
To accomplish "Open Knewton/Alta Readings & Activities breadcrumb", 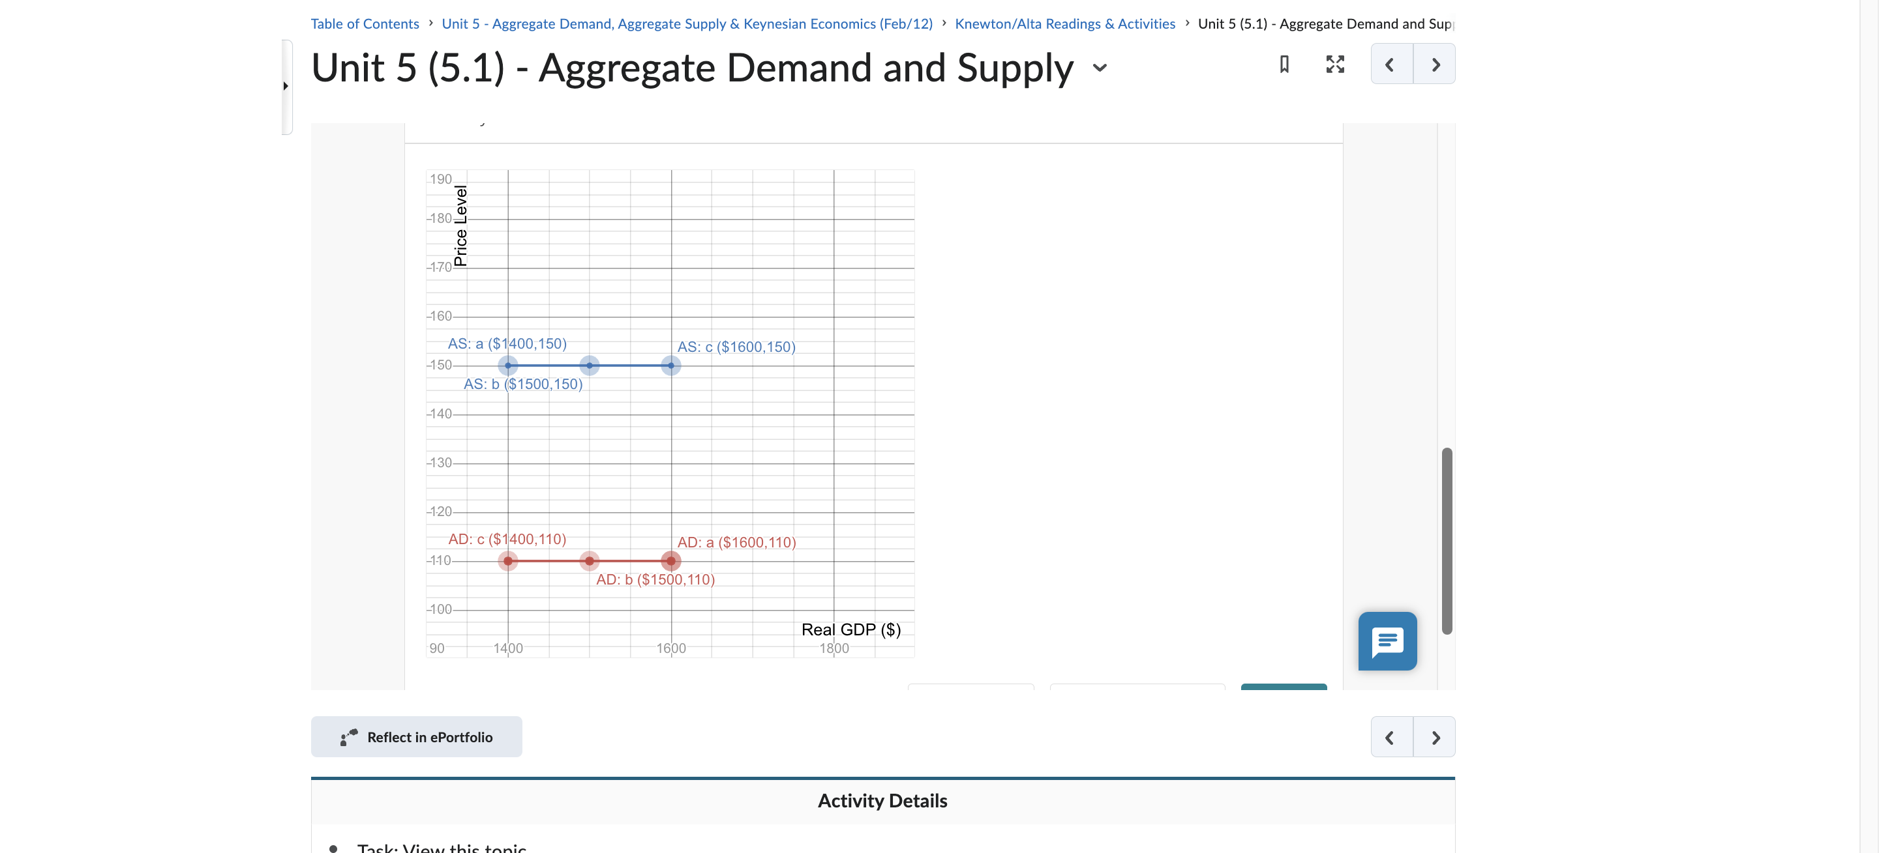I will [1066, 23].
